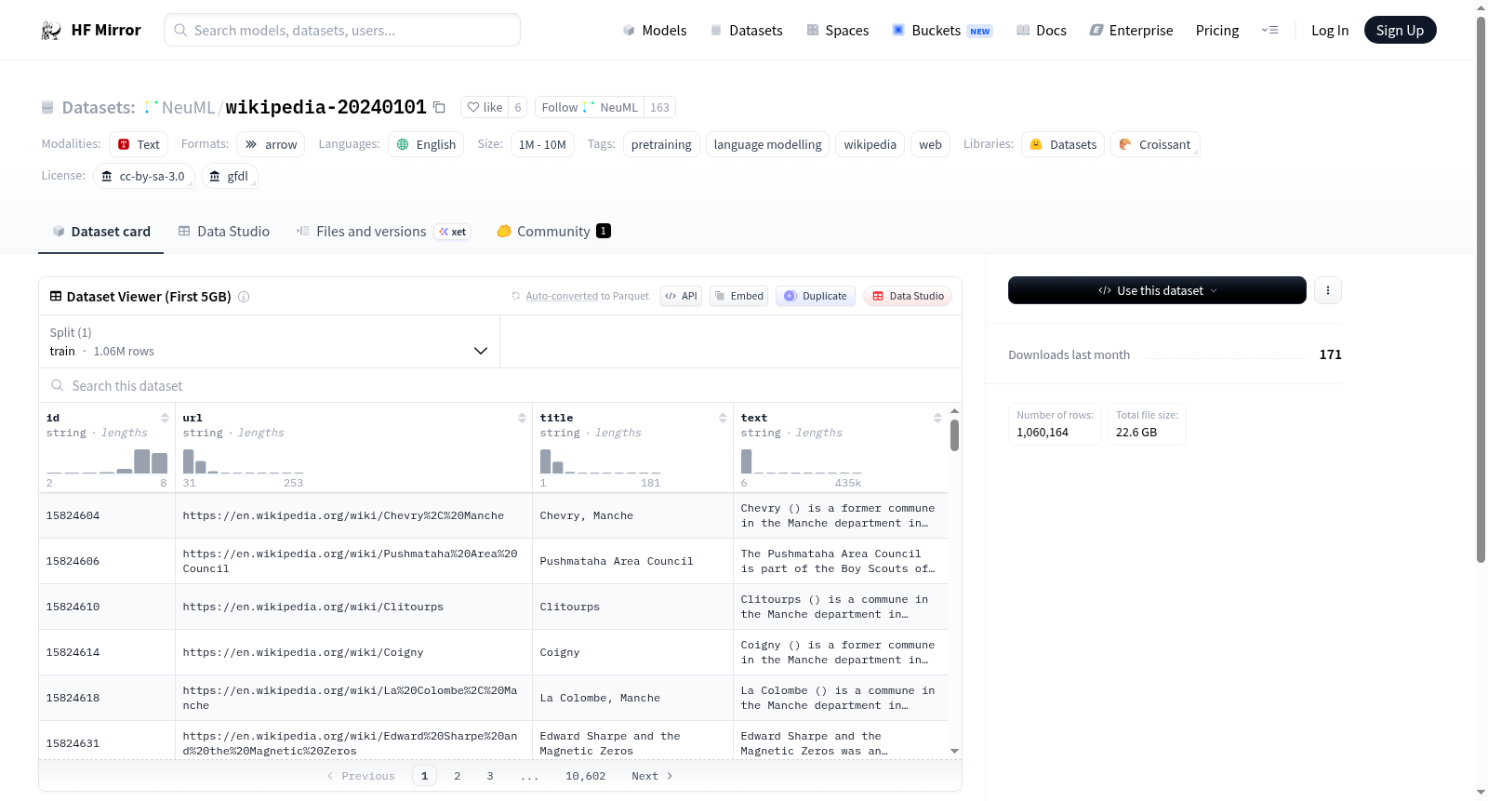The width and height of the screenshot is (1488, 801).
Task: Open Spaces in top navigation
Action: [837, 31]
